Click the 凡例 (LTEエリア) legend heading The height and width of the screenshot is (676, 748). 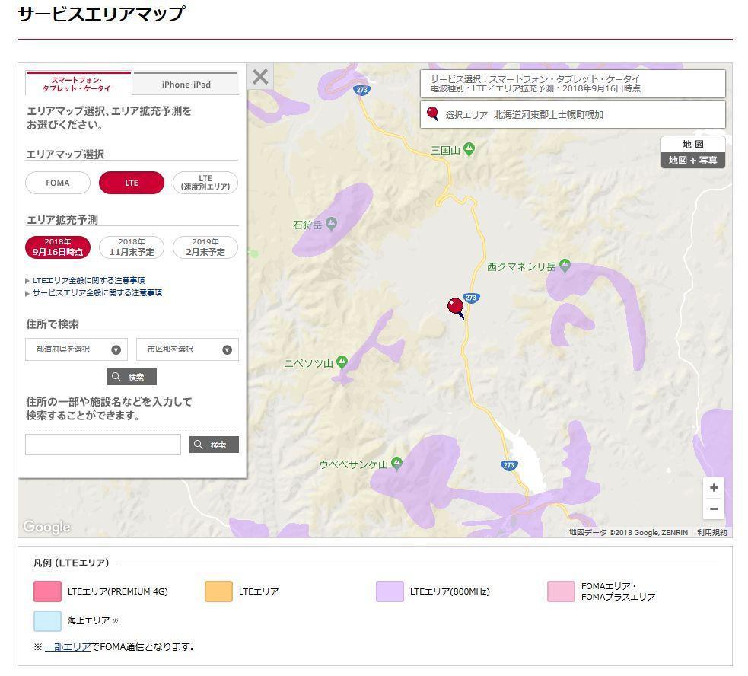[x=71, y=563]
